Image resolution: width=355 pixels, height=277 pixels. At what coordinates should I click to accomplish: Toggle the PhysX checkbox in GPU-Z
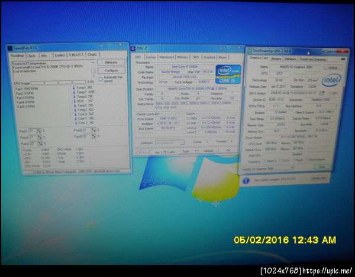coord(293,160)
